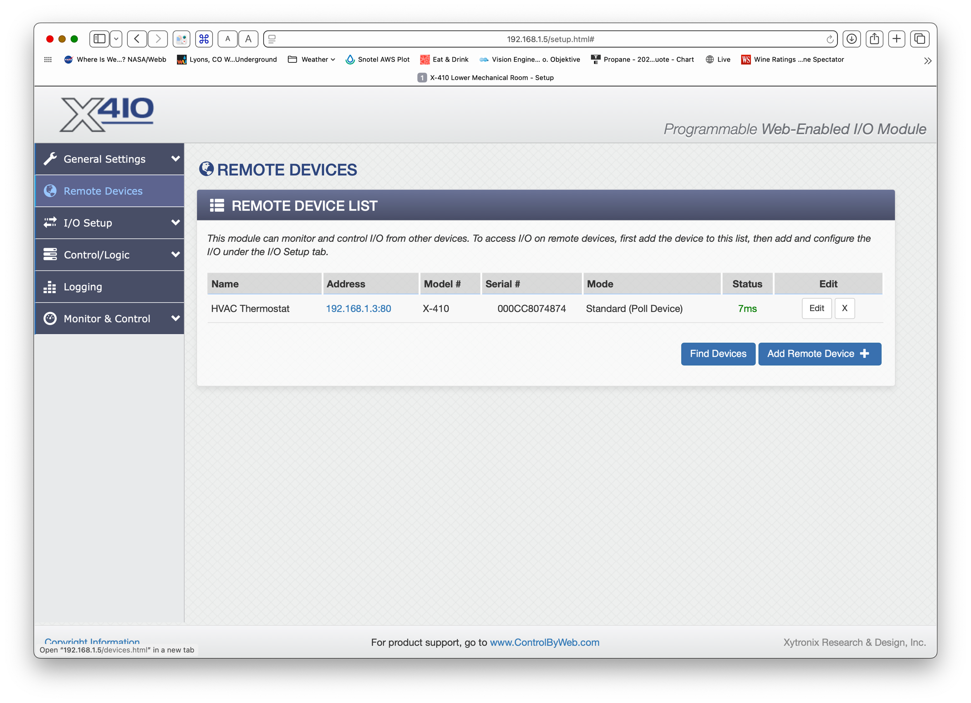
Task: Decrease text size with small A
Action: 228,39
